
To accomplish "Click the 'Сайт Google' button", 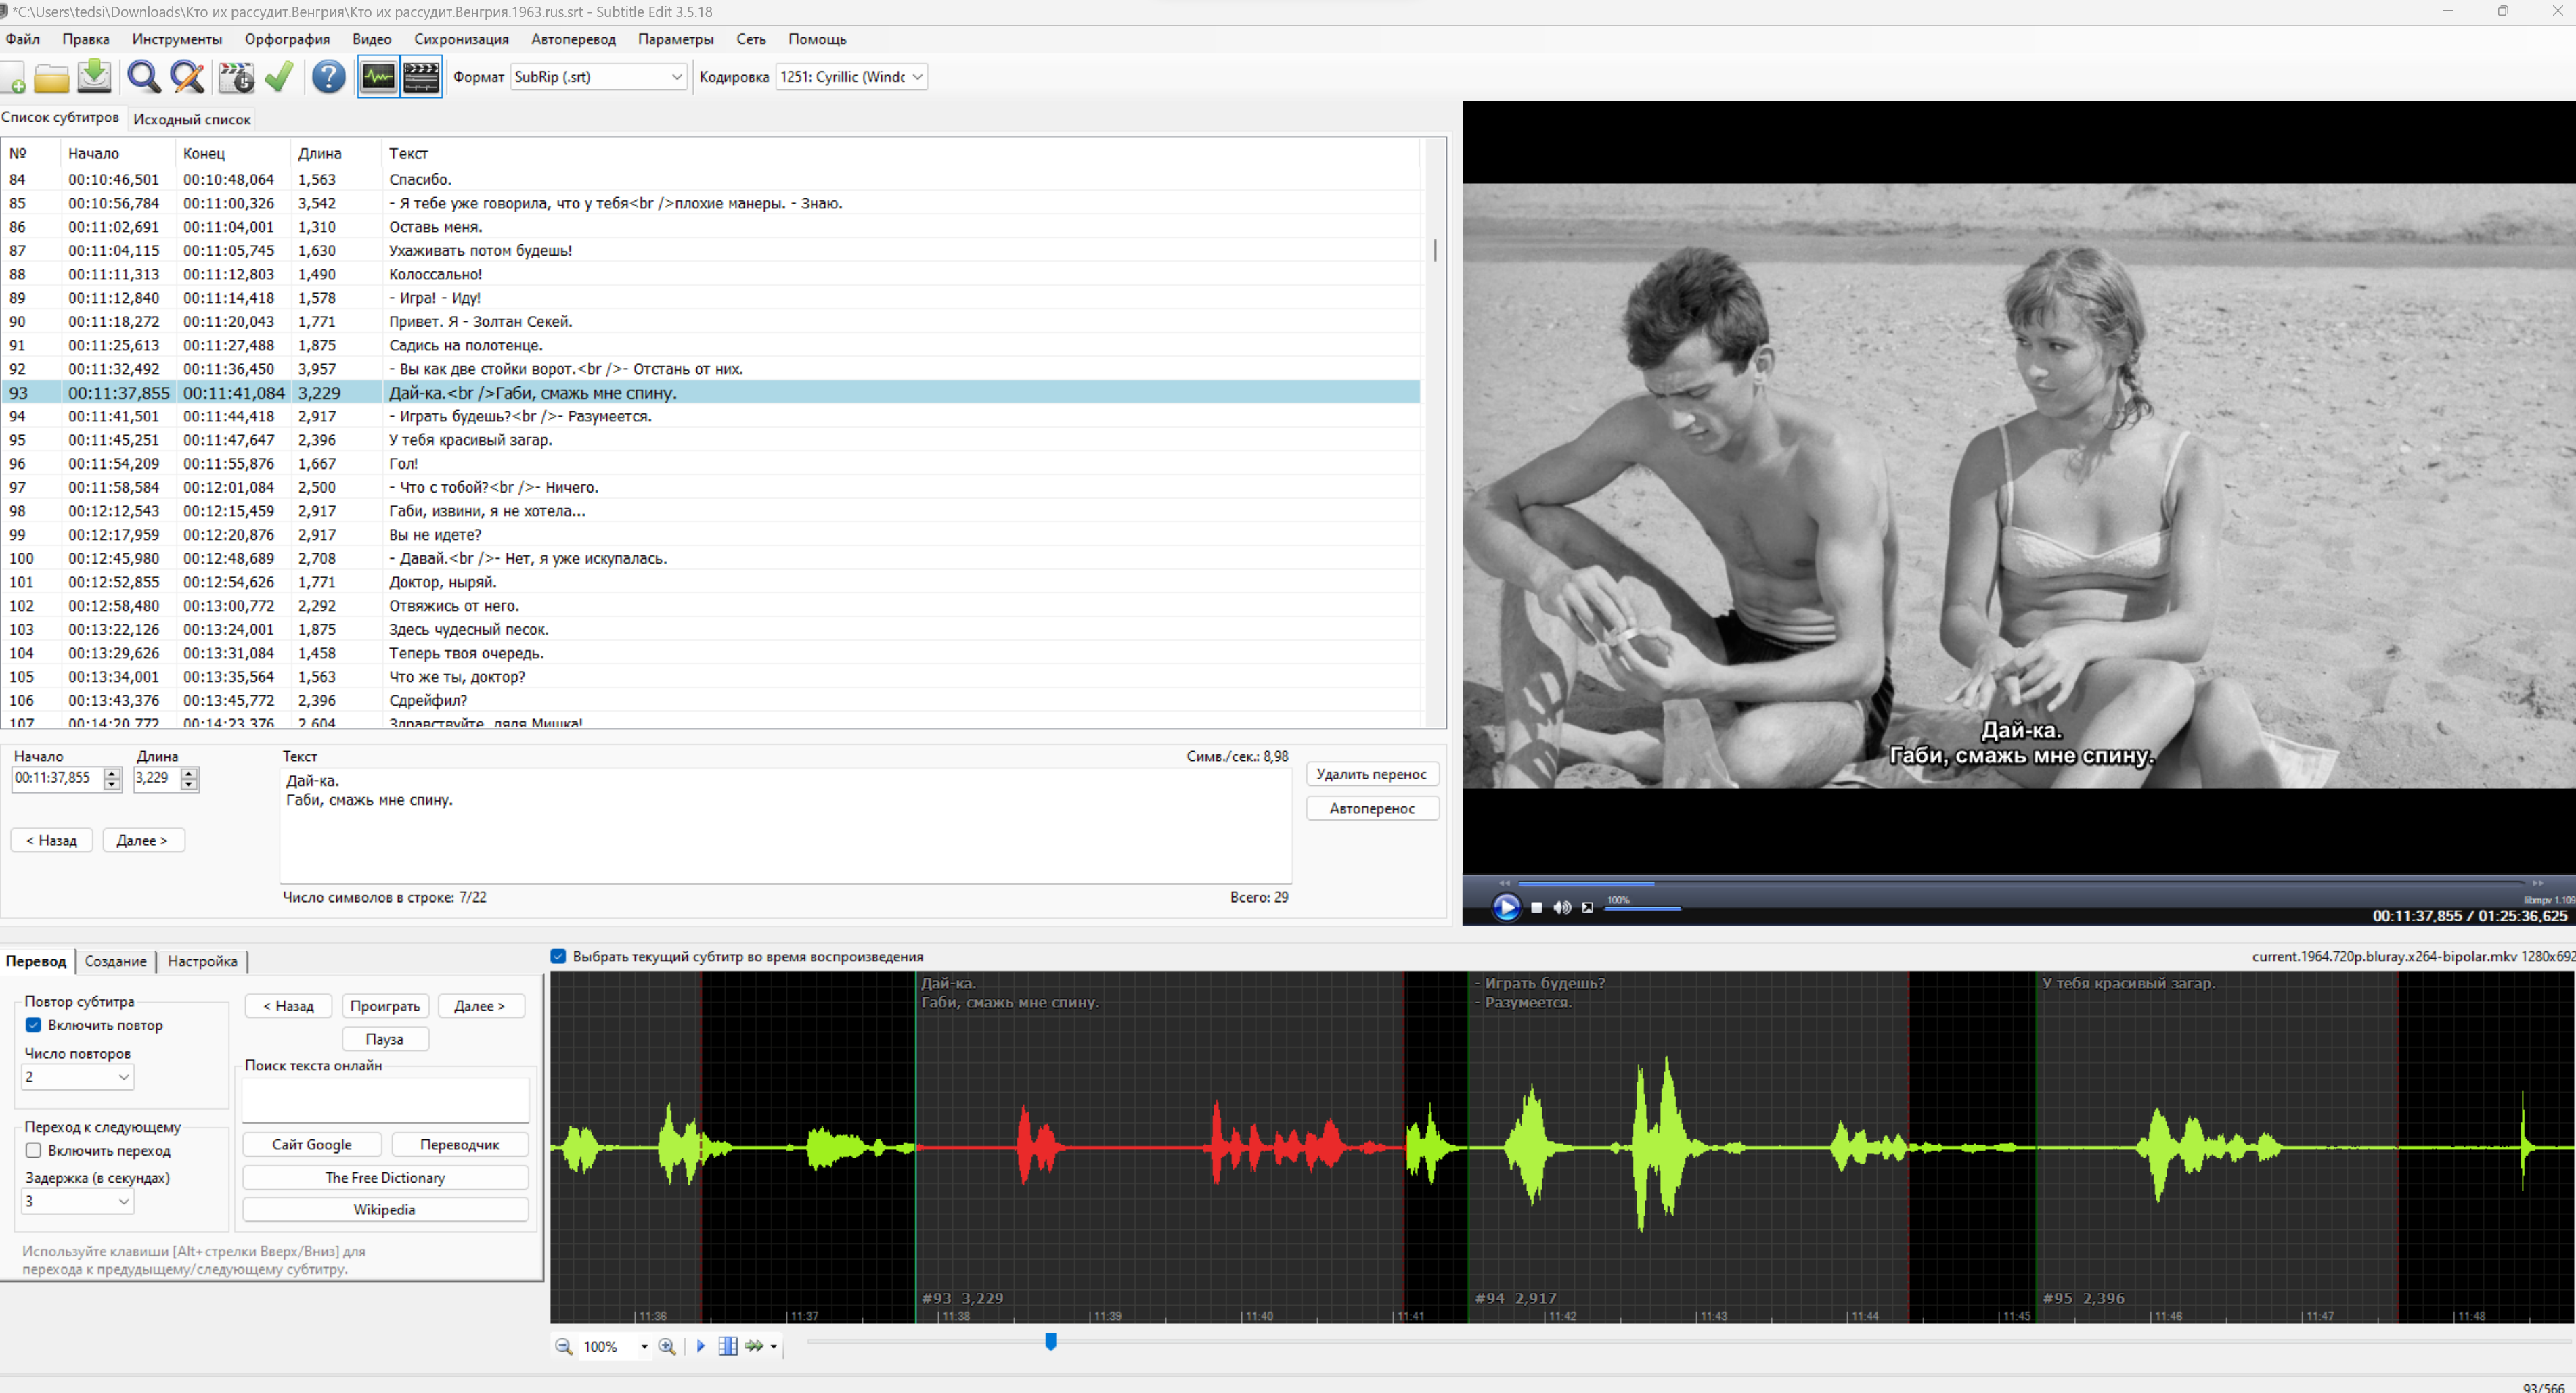I will click(312, 1144).
